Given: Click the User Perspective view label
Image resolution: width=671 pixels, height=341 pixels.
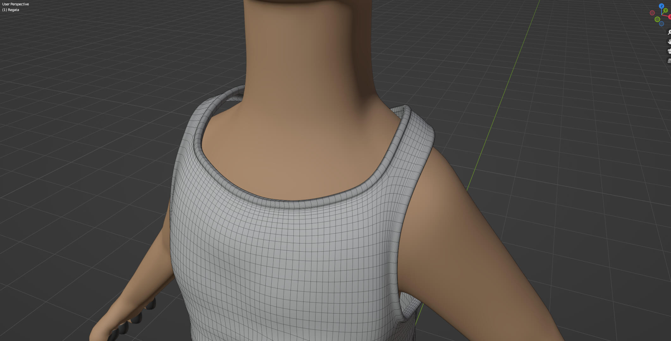Looking at the screenshot, I should (15, 4).
